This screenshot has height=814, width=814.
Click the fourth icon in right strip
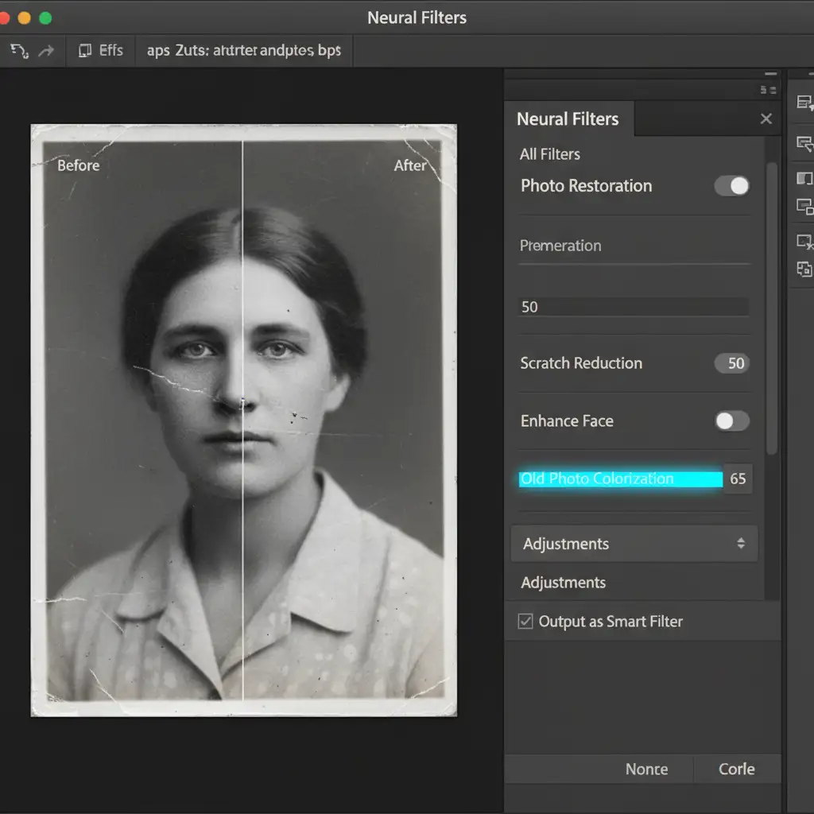(x=804, y=207)
